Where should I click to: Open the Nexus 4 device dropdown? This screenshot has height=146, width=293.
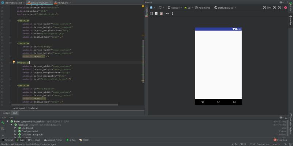click(x=175, y=8)
